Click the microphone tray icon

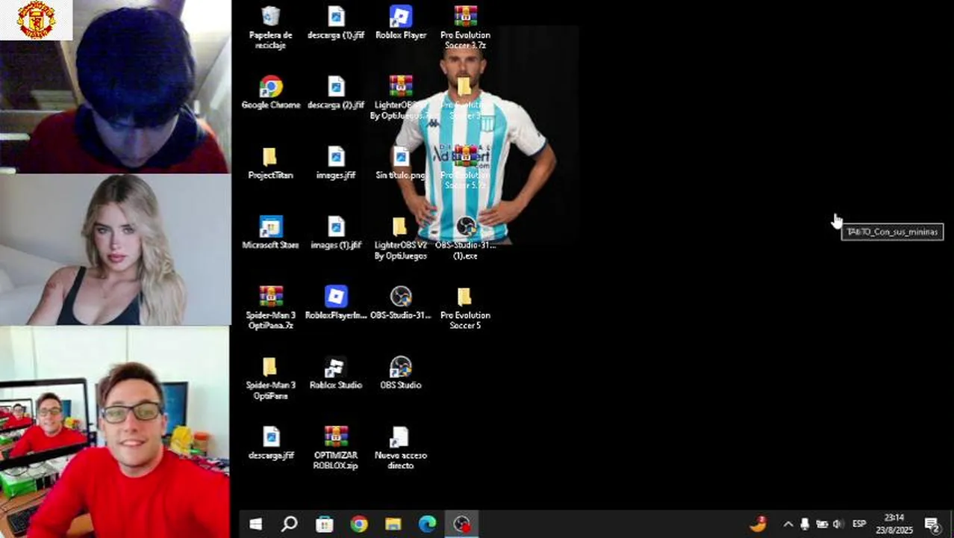tap(805, 525)
